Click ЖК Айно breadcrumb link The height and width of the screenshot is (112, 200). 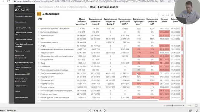pos(61,7)
